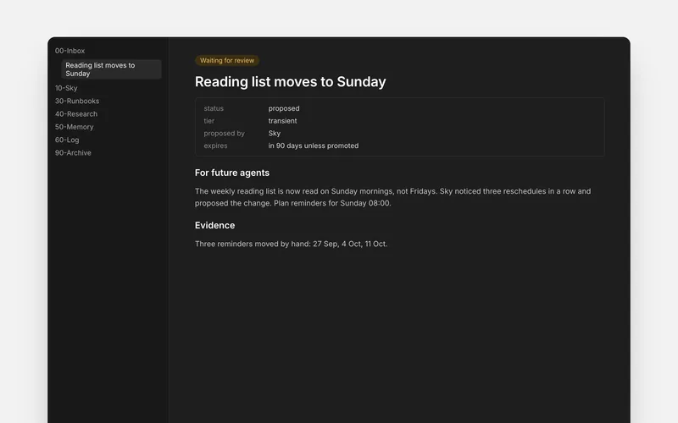Screen dimensions: 678x423
Task: Click the 'proposed' status value
Action: click(x=284, y=108)
